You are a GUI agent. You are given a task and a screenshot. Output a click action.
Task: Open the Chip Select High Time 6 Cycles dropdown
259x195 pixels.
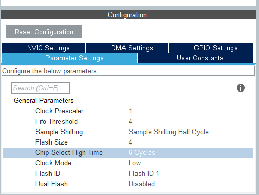(190, 152)
